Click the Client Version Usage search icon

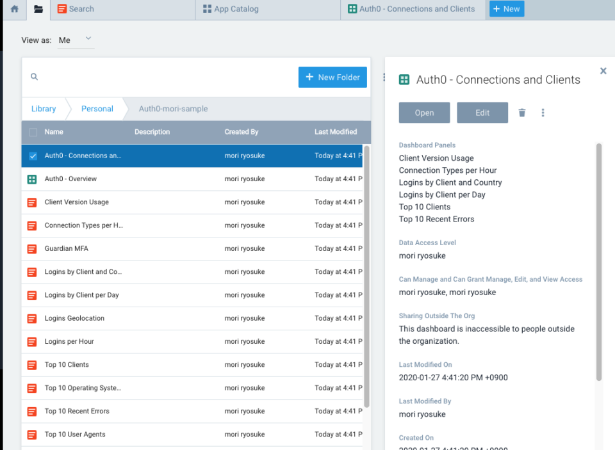[32, 202]
